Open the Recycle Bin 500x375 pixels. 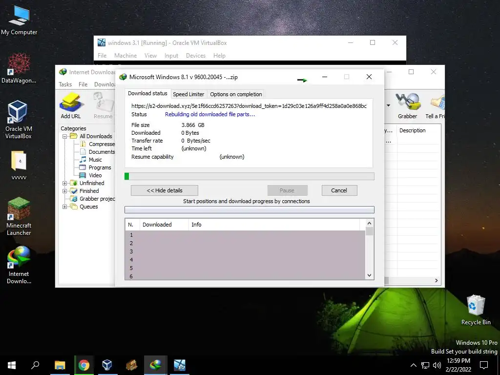click(x=476, y=310)
